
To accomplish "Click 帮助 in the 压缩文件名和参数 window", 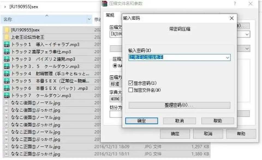I will coord(241,134).
